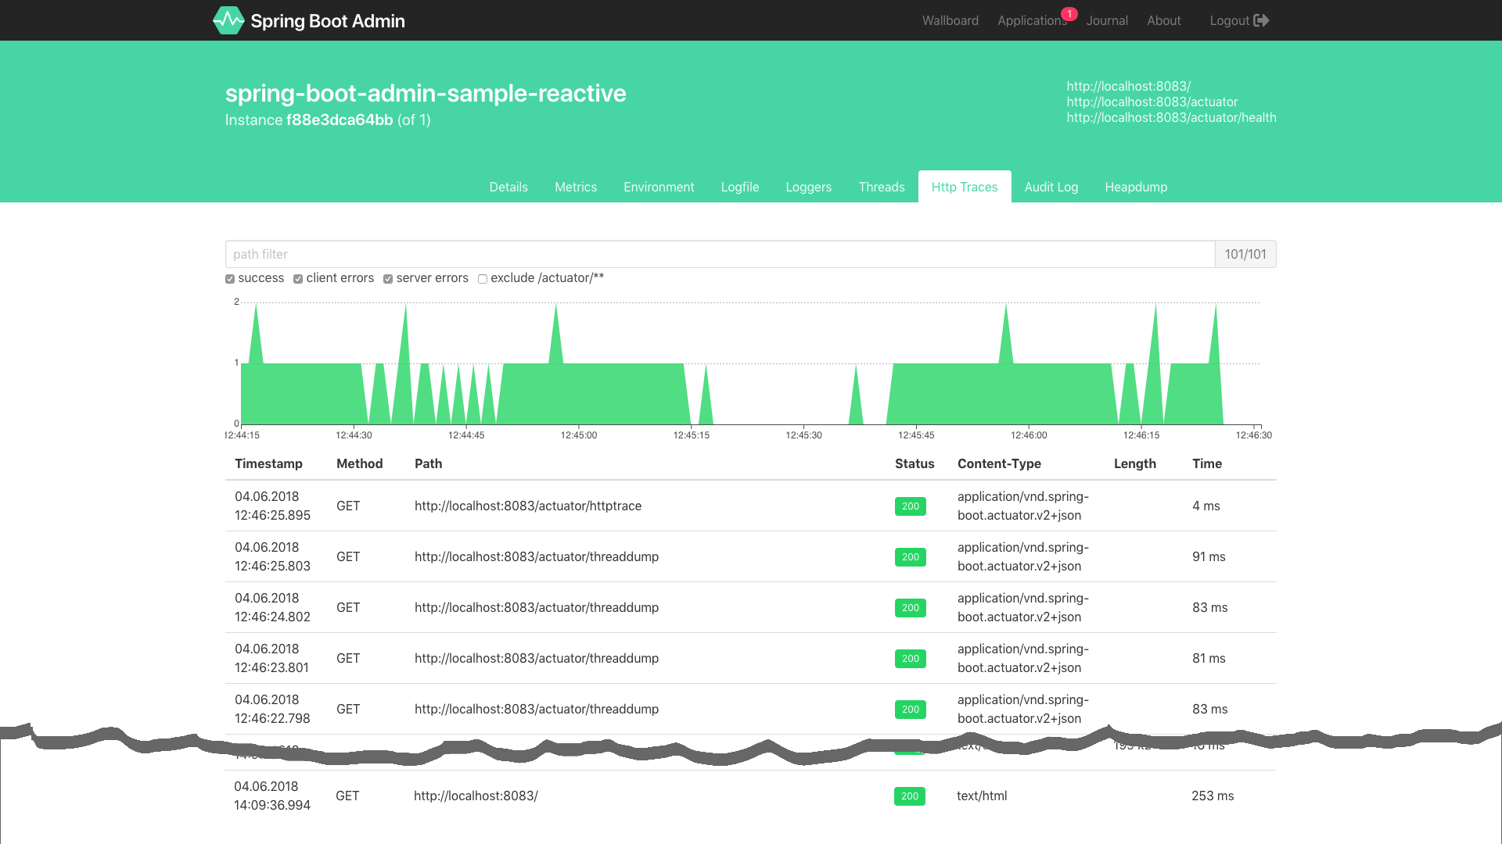Switch to the Metrics tab
The width and height of the screenshot is (1502, 844).
(x=576, y=187)
